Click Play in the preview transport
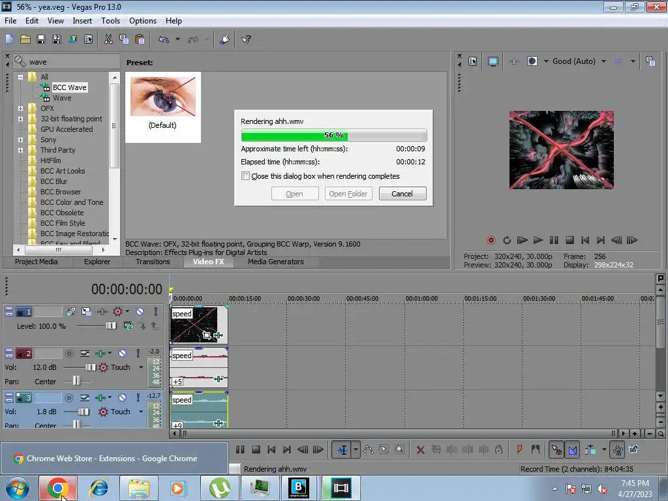The width and height of the screenshot is (668, 501). (538, 240)
